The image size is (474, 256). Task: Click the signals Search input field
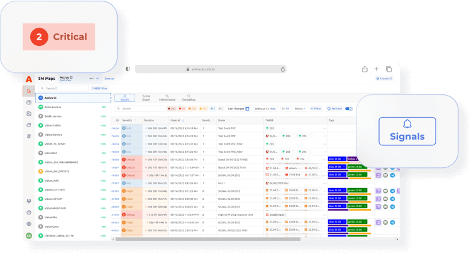[140, 109]
